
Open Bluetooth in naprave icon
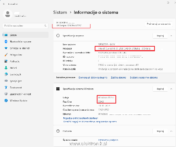[x=6, y=42]
